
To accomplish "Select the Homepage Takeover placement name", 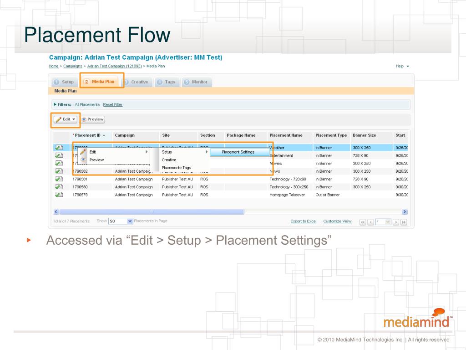I will click(x=287, y=195).
